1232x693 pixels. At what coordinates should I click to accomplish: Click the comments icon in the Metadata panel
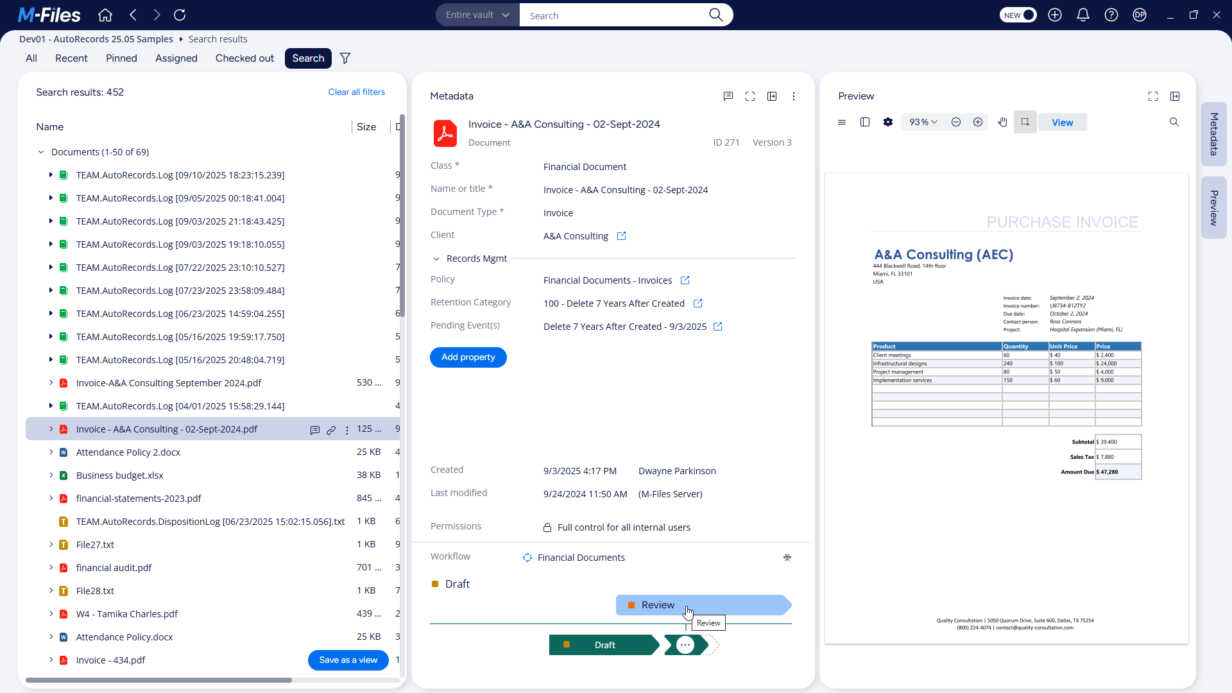pos(728,96)
